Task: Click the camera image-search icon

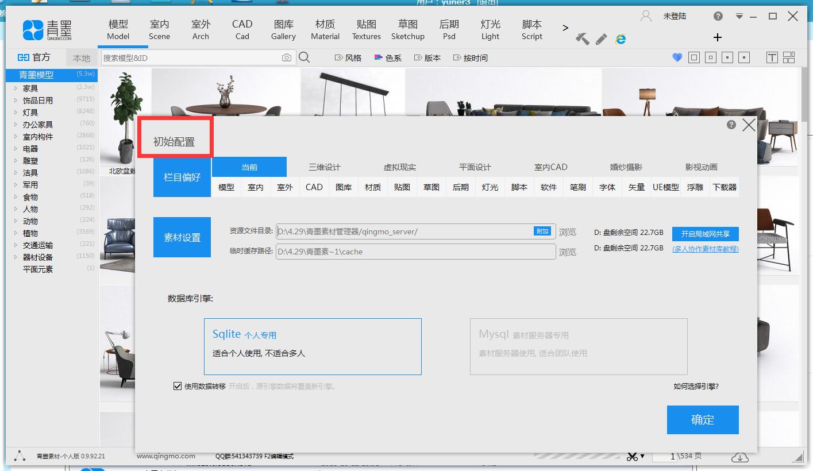Action: click(x=286, y=57)
